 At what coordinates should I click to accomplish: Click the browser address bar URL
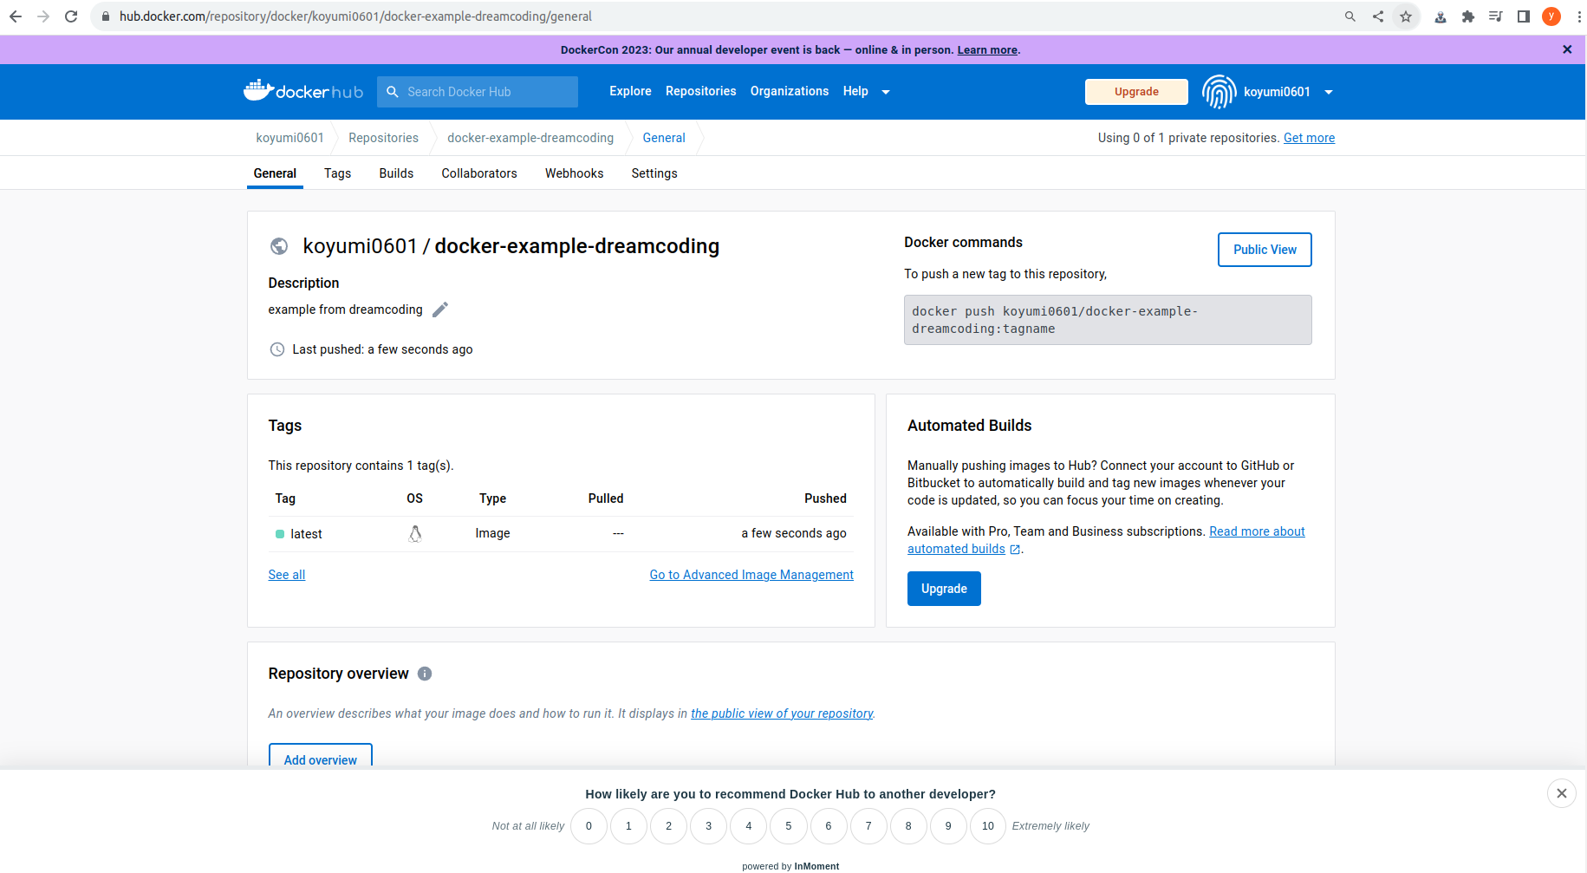pyautogui.click(x=355, y=16)
